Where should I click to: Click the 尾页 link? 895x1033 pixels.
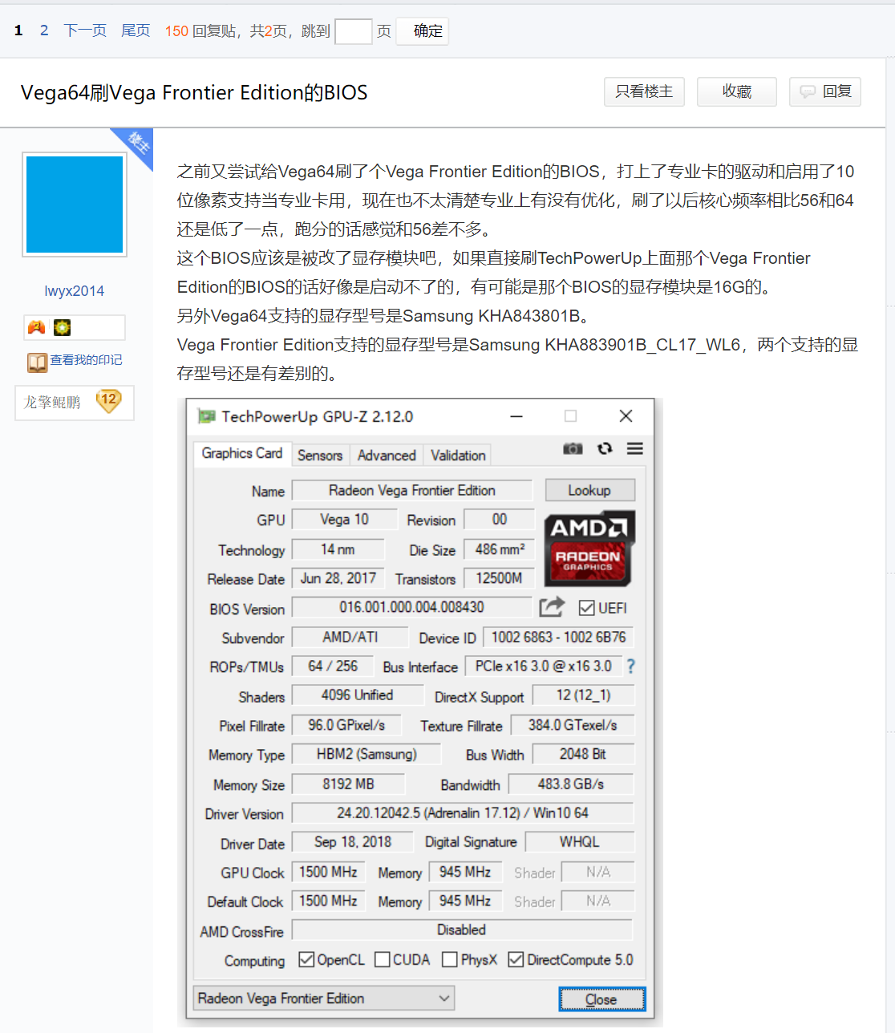point(136,30)
